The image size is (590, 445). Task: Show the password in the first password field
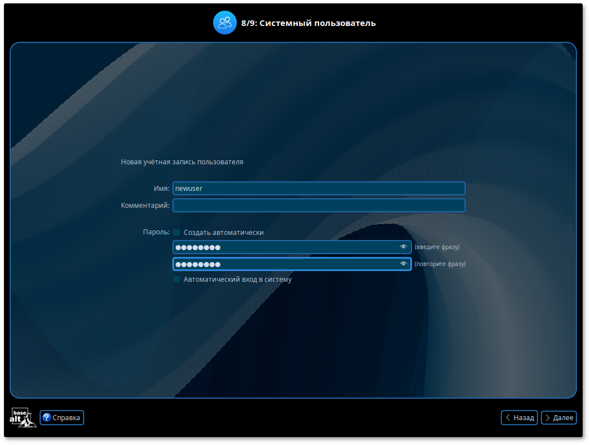(403, 247)
